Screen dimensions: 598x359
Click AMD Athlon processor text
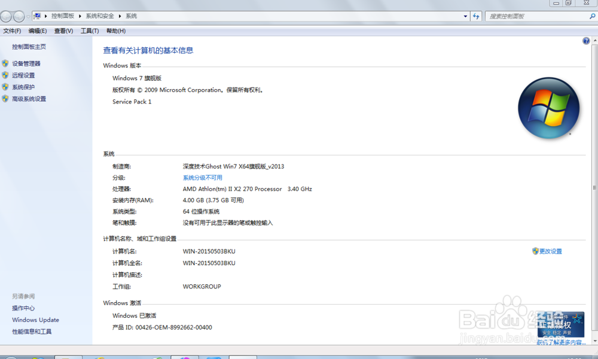247,189
